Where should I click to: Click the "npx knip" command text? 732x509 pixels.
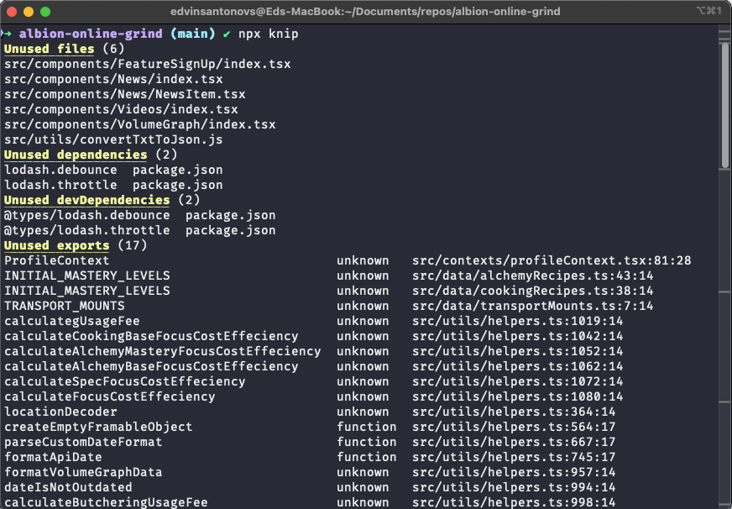268,34
